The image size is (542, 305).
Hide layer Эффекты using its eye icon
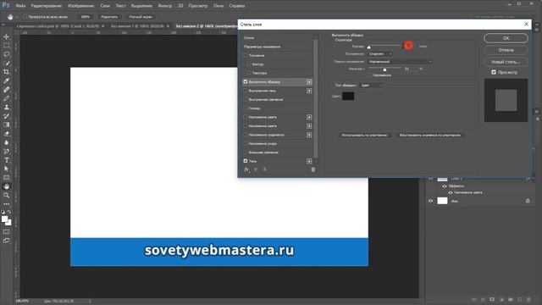[445, 186]
